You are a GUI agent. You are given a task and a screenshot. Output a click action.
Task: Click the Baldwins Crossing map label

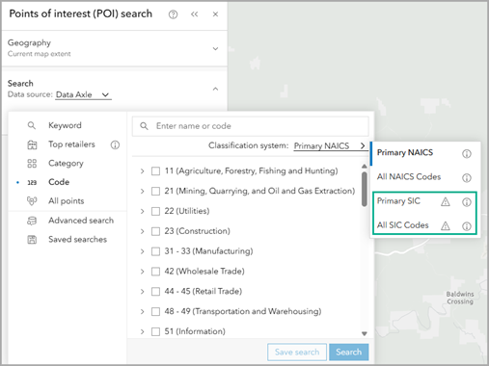click(x=460, y=298)
